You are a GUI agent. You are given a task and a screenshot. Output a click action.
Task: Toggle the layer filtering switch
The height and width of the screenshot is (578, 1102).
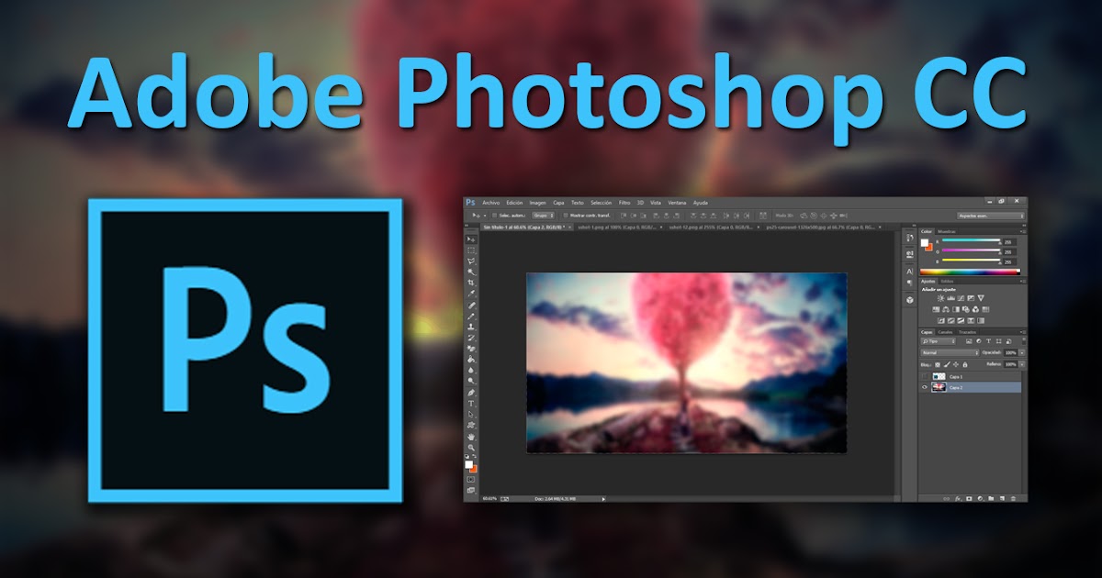click(1023, 341)
